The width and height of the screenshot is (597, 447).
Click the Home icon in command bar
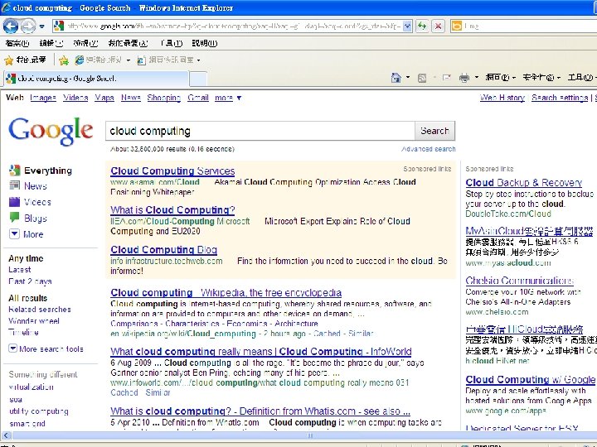pos(396,78)
